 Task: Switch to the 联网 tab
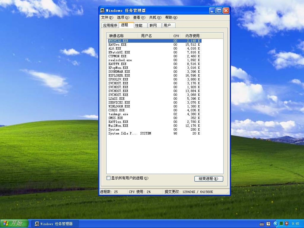(155, 26)
